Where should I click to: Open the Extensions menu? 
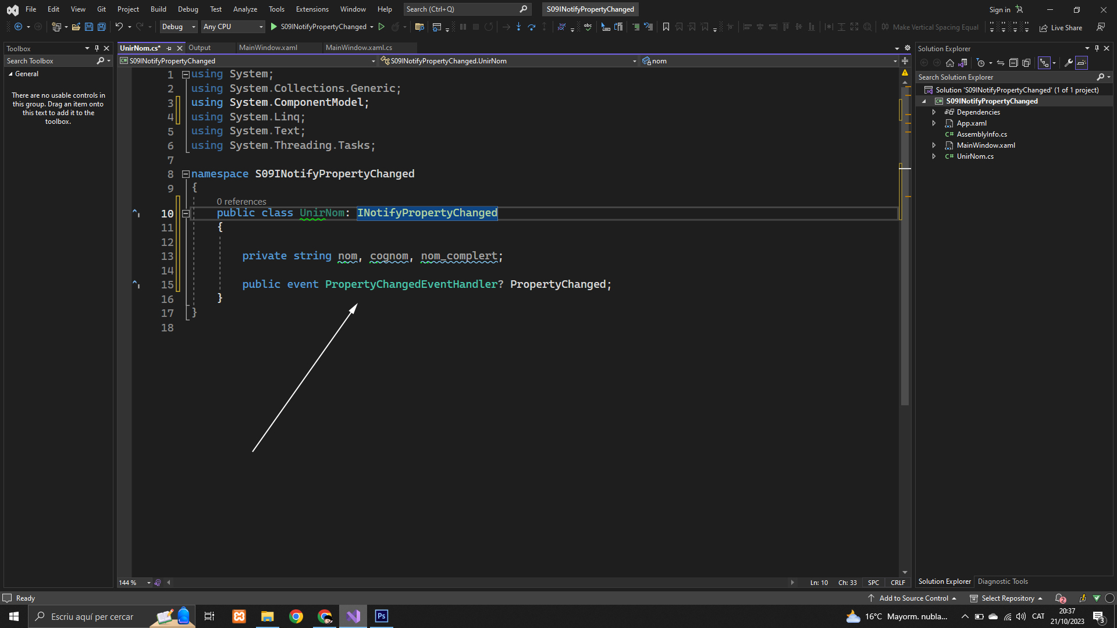[312, 9]
